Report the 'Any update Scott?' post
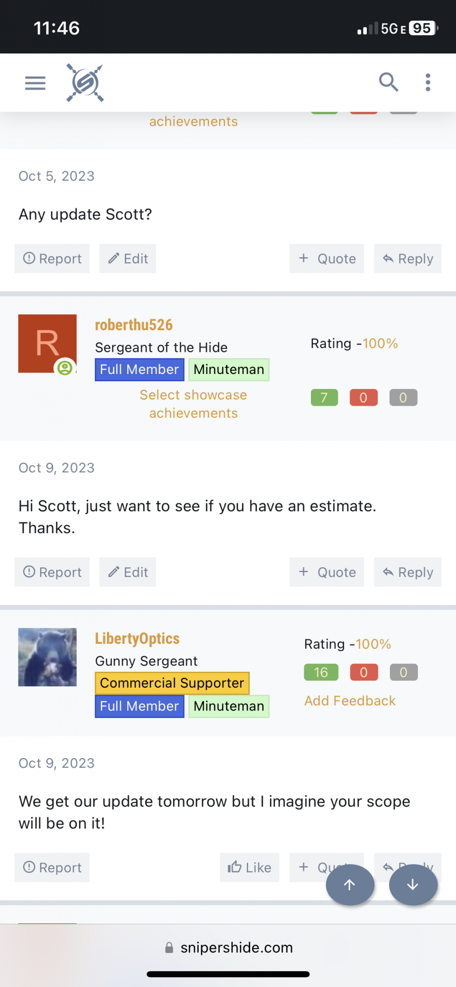Viewport: 456px width, 987px height. click(52, 259)
